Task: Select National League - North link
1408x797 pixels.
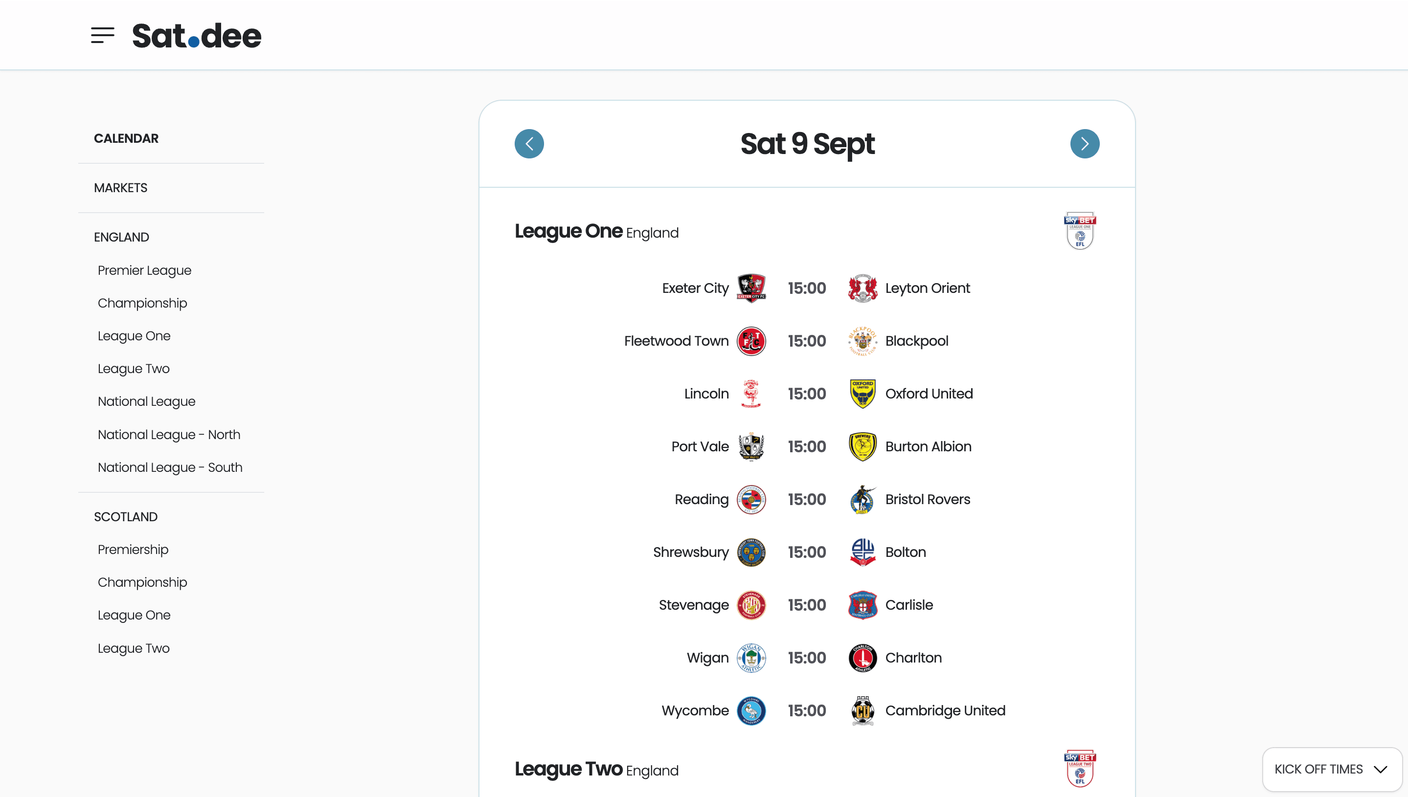Action: pyautogui.click(x=169, y=435)
